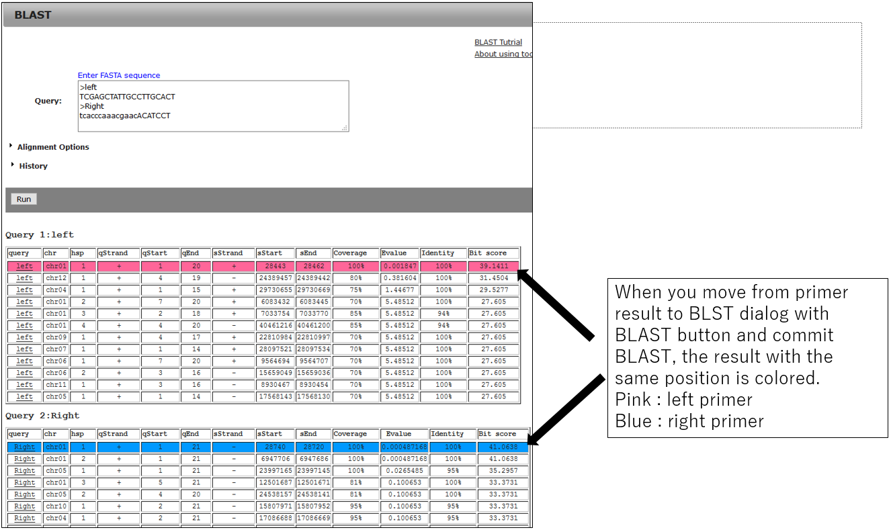Open the Right link for sStart 6947706
Screen dimensions: 891x530
pyautogui.click(x=24, y=459)
